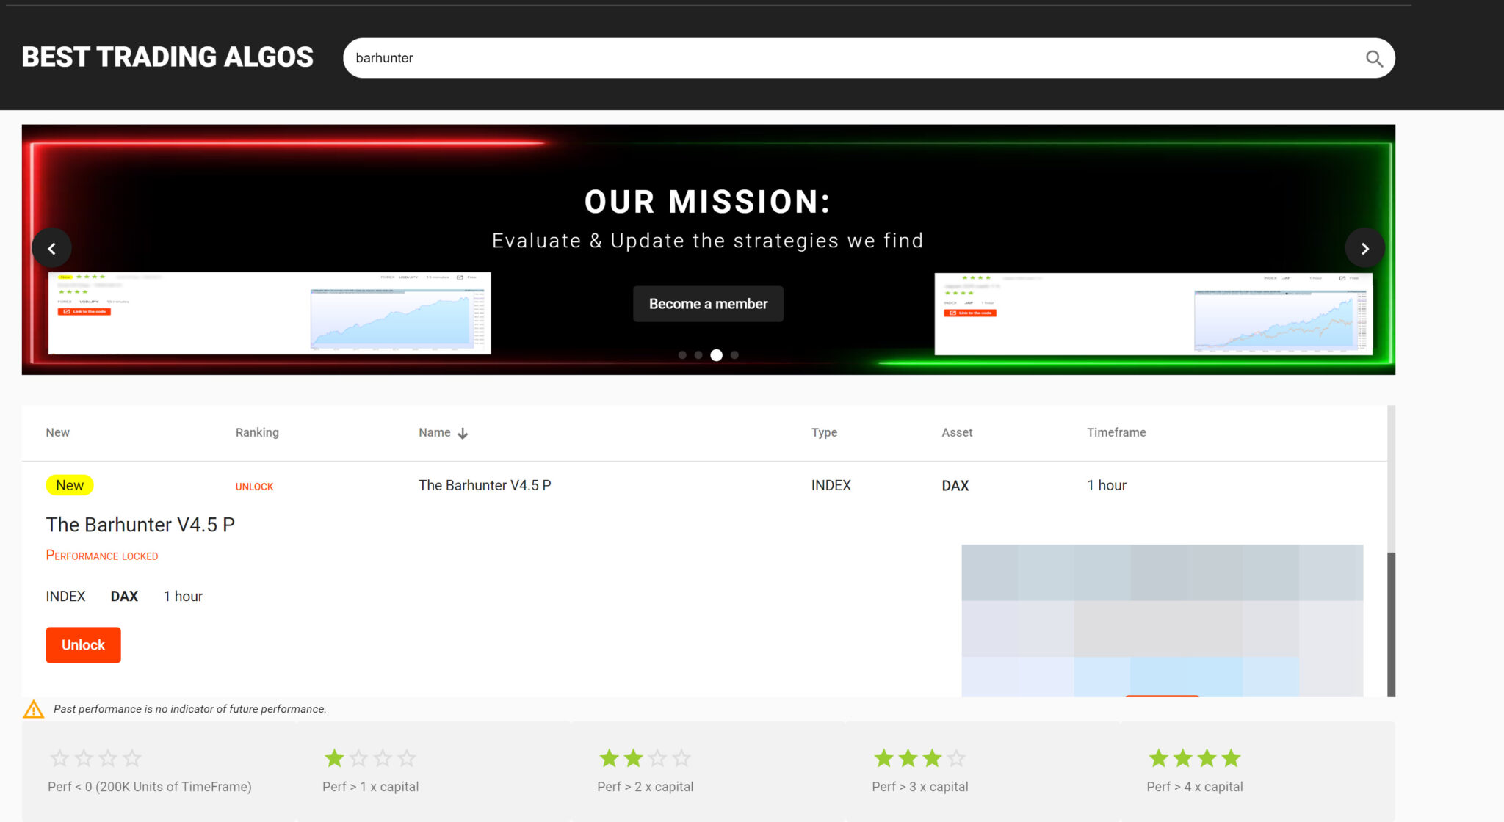1504x822 pixels.
Task: Click the red UNLOCK ranking link
Action: [254, 487]
